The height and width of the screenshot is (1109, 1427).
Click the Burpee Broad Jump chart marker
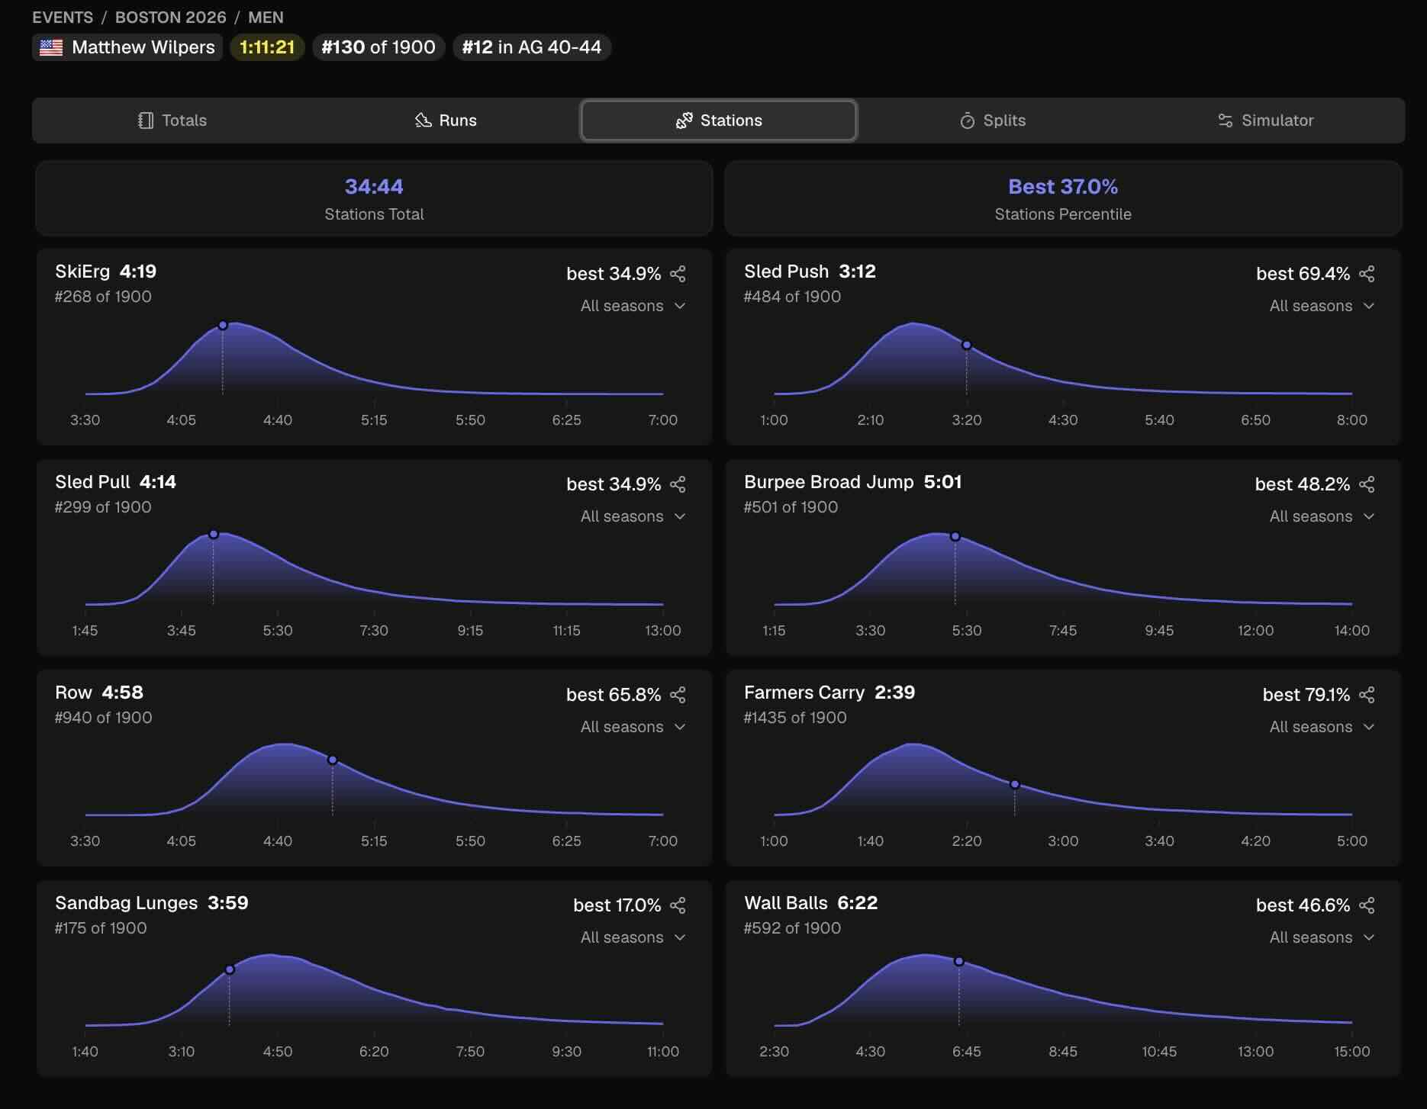[955, 537]
